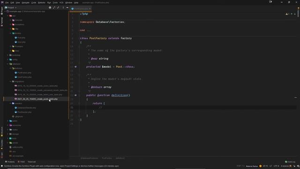The height and width of the screenshot is (169, 300).
Task: Collapse the database folder node
Action: [x=8, y=64]
